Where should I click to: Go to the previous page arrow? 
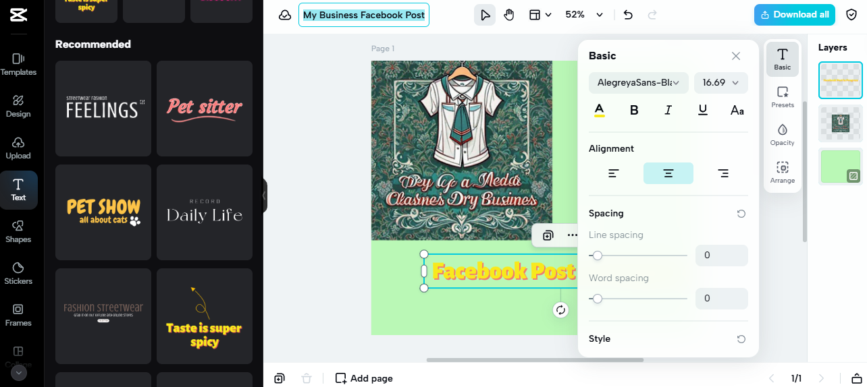(772, 378)
